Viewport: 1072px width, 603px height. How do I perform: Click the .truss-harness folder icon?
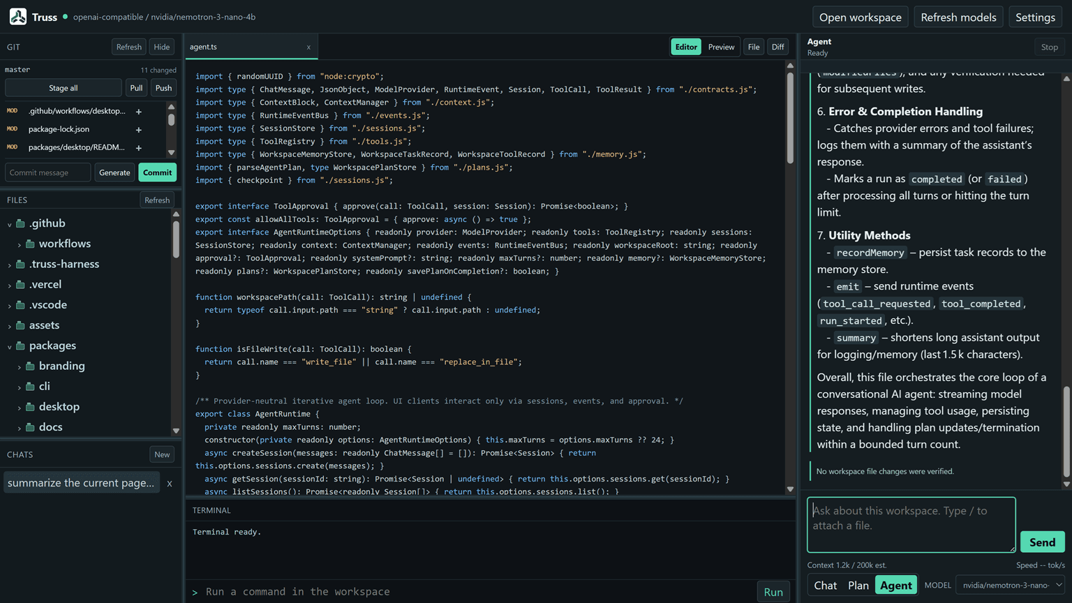21,264
